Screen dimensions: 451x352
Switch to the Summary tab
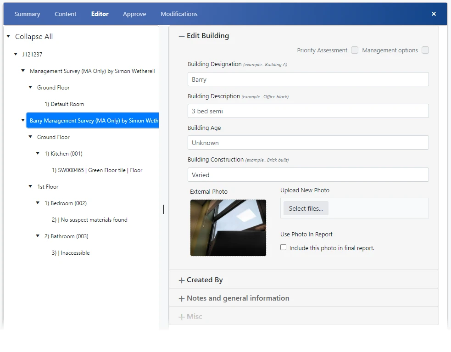[x=27, y=14]
